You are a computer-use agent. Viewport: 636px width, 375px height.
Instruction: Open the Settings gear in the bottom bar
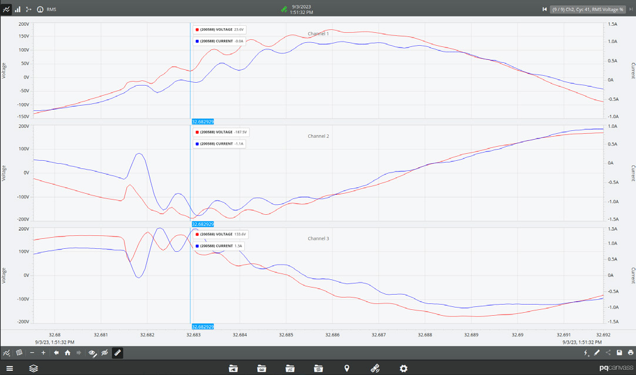click(403, 368)
